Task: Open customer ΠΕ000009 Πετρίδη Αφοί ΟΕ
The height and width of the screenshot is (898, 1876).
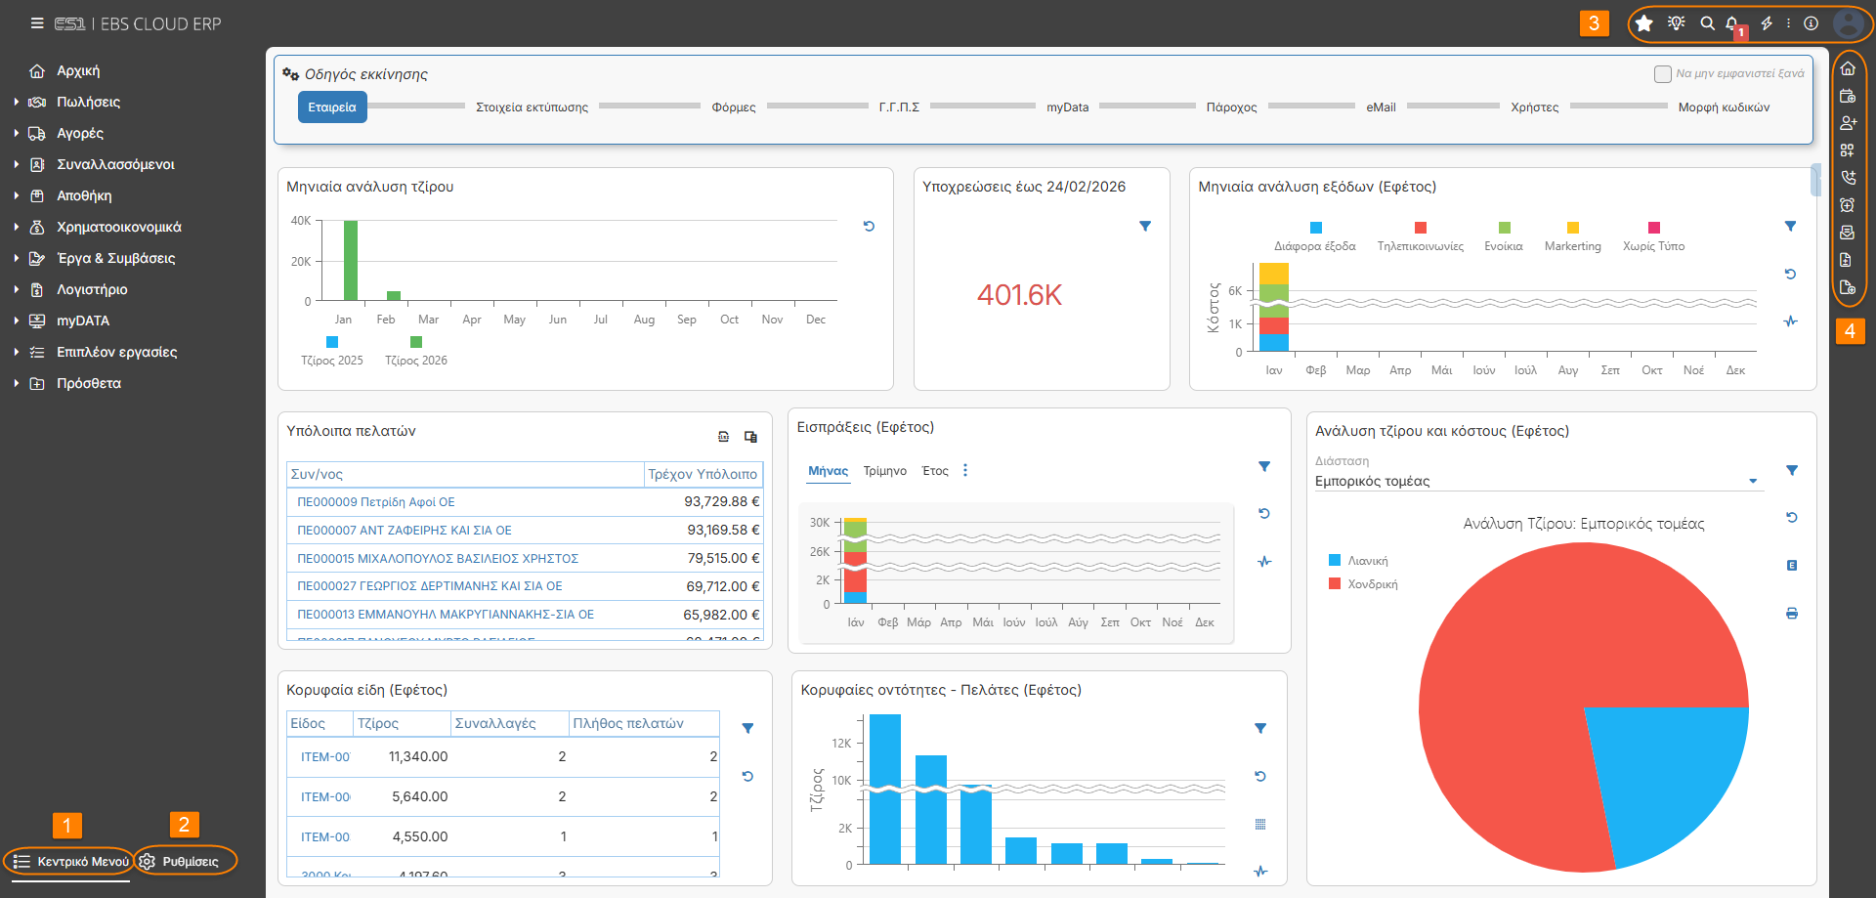Action: (376, 502)
